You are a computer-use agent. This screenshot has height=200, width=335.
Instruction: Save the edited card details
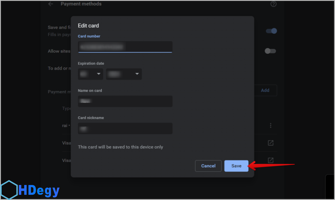236,166
